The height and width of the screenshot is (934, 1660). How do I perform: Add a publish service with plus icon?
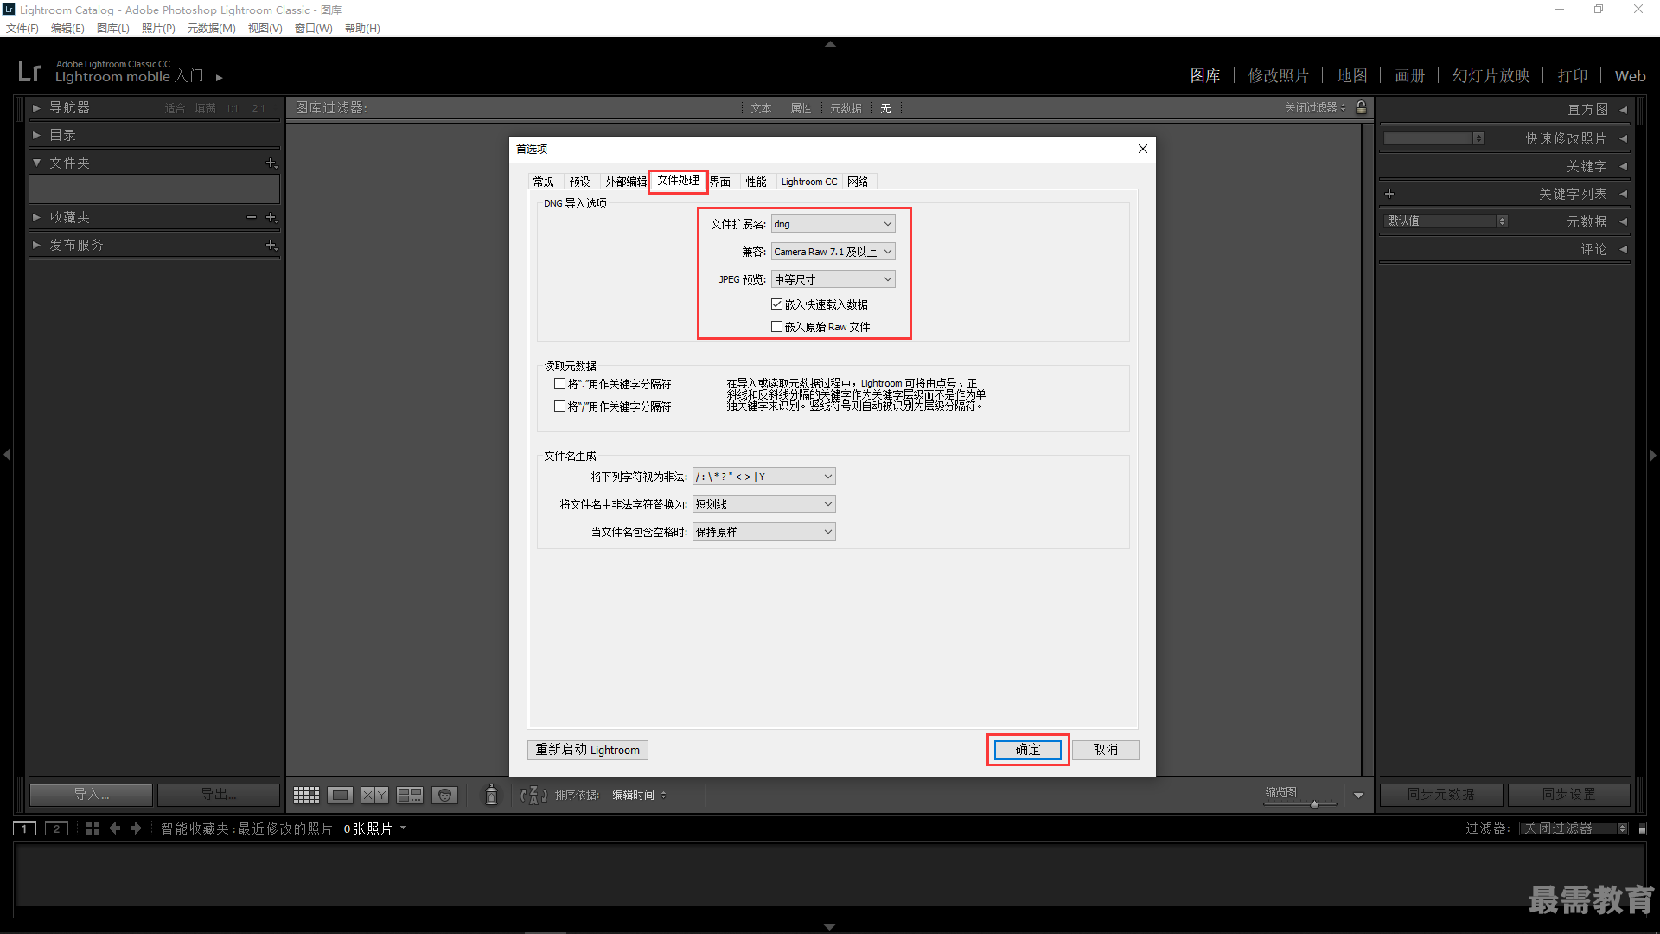(x=271, y=245)
